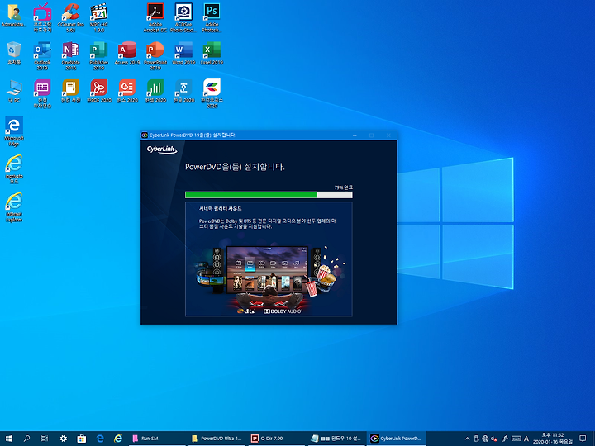Screen dimensions: 595x446
Task: Launch Hancell 2020 green shortcut
Action: (x=155, y=91)
